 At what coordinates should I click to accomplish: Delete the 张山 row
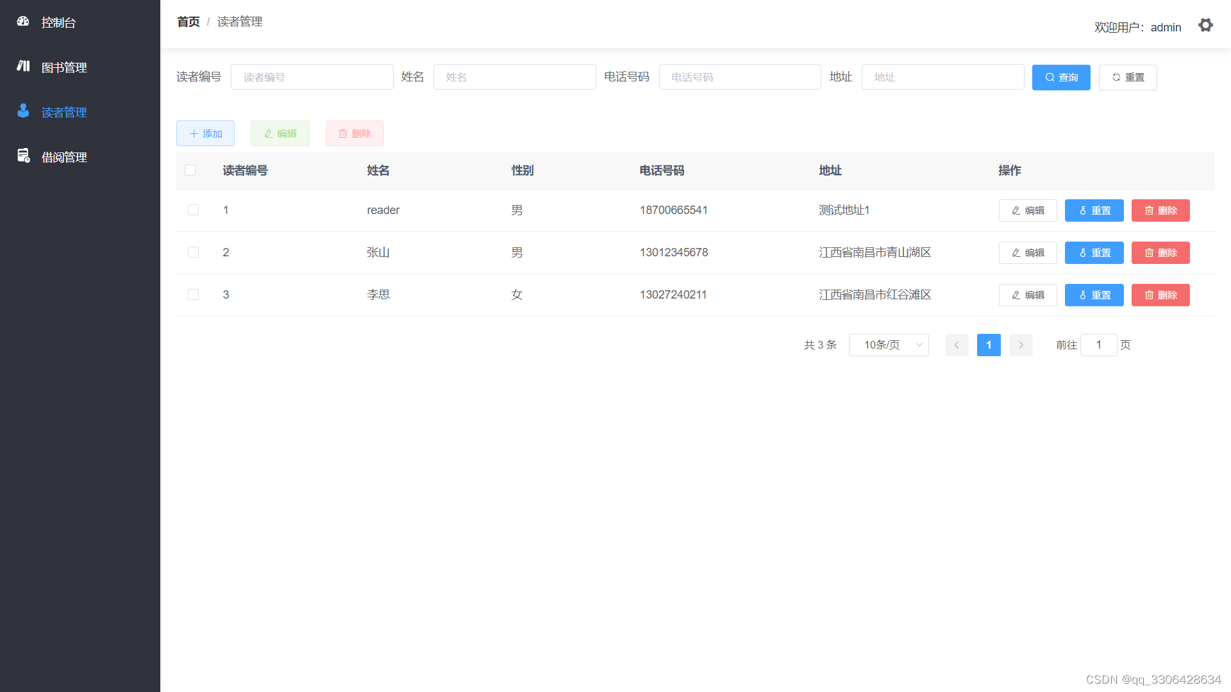click(x=1160, y=253)
